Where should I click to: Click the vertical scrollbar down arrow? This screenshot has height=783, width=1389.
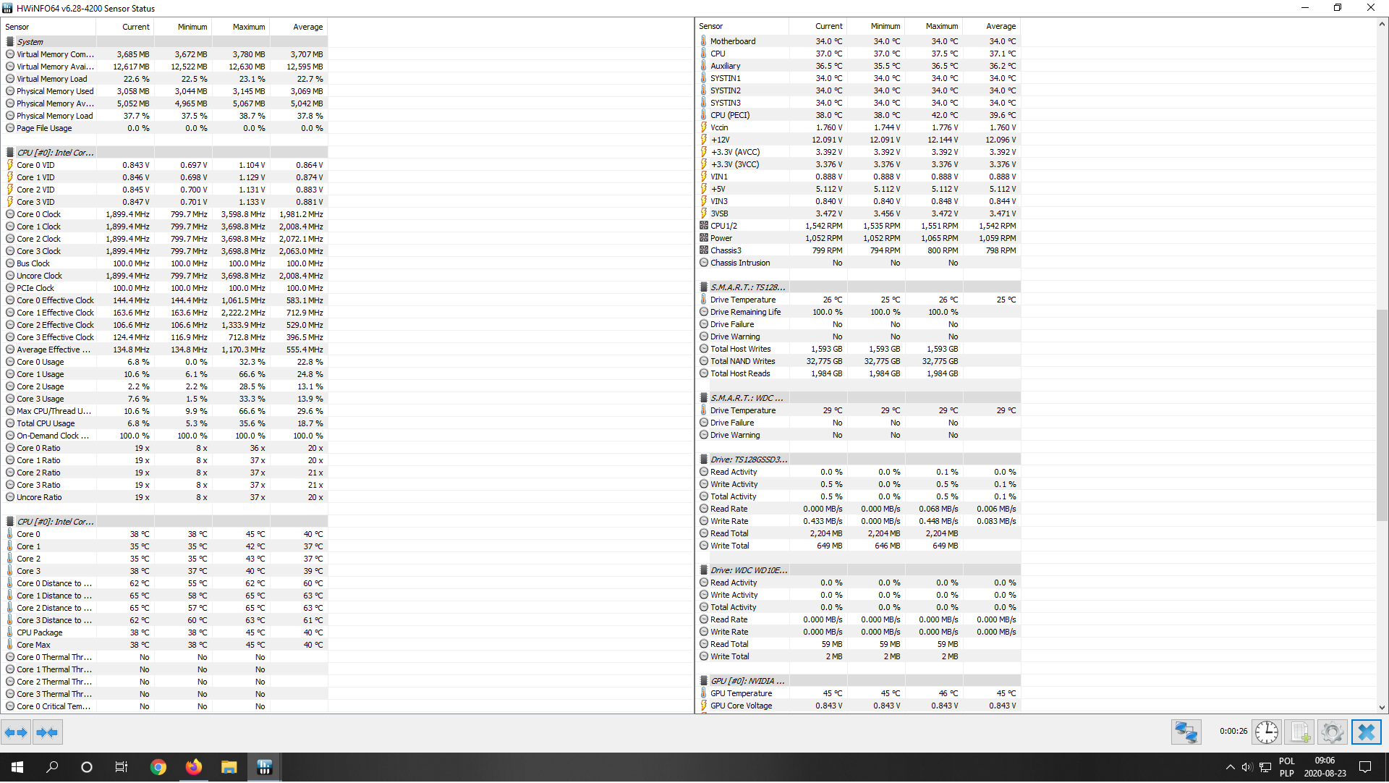[x=1382, y=708]
